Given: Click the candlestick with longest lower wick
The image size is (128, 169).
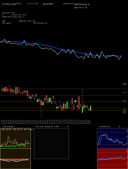Looking at the screenshot, I should tap(41, 106).
